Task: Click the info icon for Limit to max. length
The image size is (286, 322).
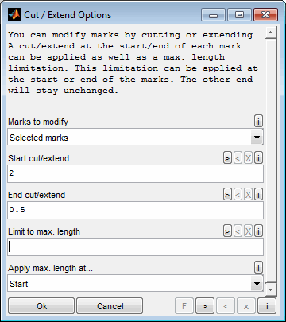Action: click(x=258, y=231)
